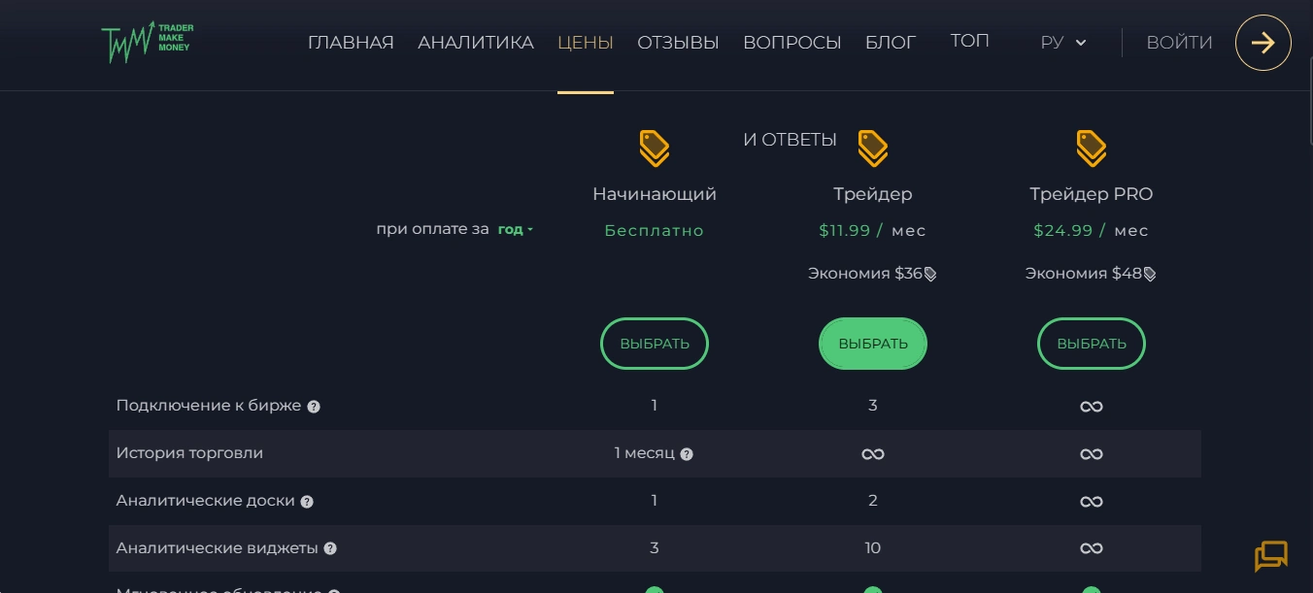
Task: Choose the Начинающий plan ВЫБРАТЬ button
Action: click(655, 344)
